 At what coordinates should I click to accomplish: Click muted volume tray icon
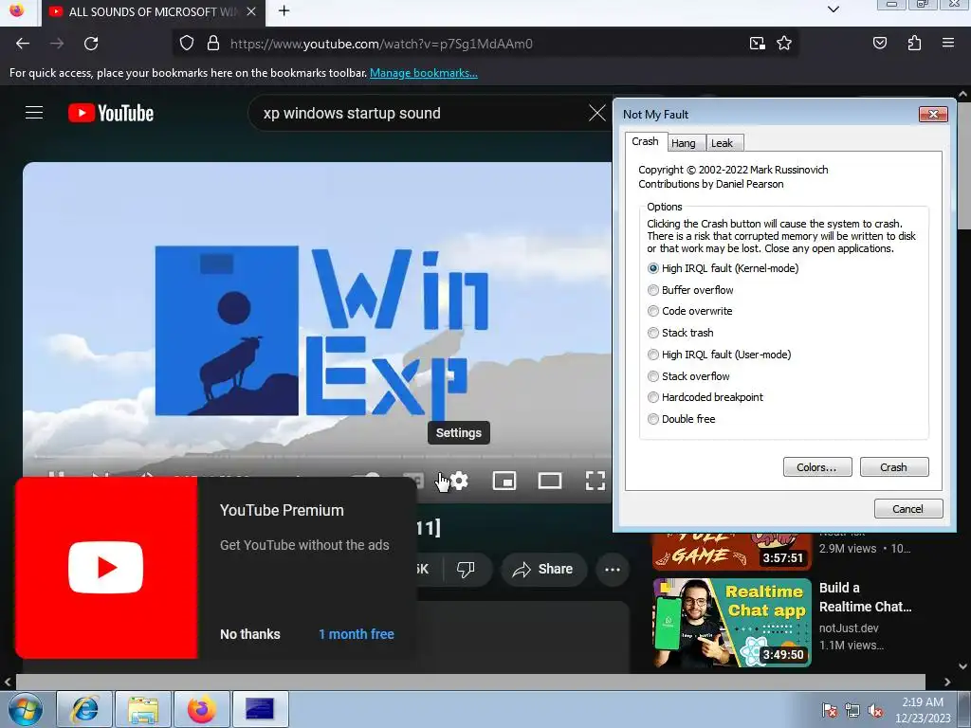click(875, 710)
